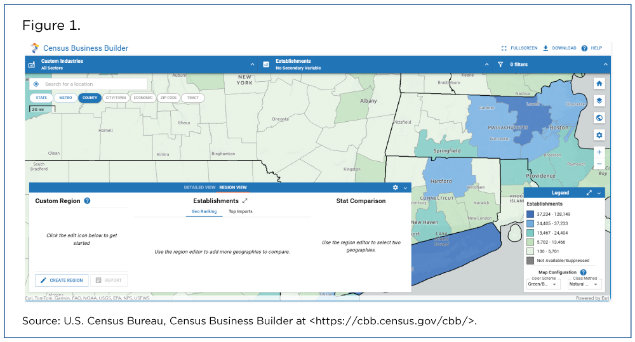Switch to DETAILED VIEW tab
The width and height of the screenshot is (635, 342).
point(199,187)
